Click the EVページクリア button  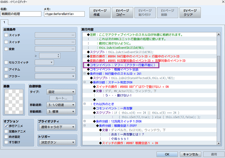(x=190, y=13)
